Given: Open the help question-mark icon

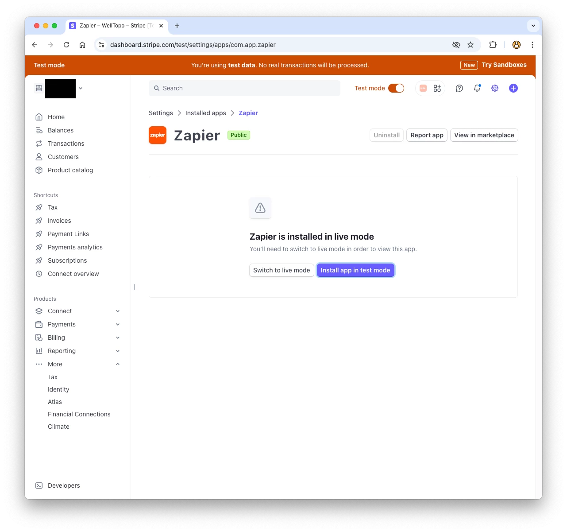Looking at the screenshot, I should pyautogui.click(x=459, y=88).
